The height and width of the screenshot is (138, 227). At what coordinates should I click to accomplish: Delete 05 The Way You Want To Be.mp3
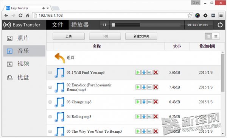tap(155, 131)
